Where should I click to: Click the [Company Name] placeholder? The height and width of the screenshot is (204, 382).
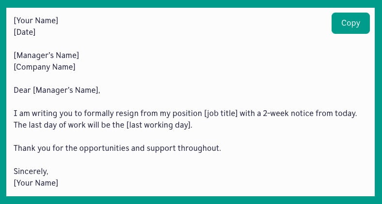click(x=45, y=67)
